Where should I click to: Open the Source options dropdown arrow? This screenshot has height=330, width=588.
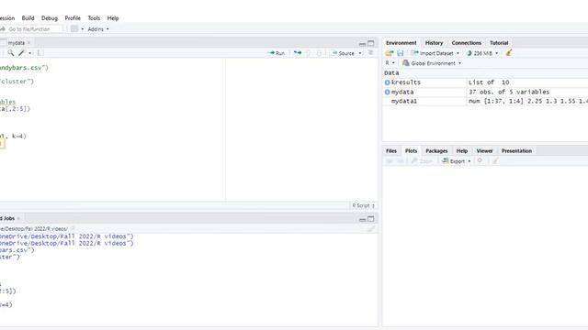360,53
